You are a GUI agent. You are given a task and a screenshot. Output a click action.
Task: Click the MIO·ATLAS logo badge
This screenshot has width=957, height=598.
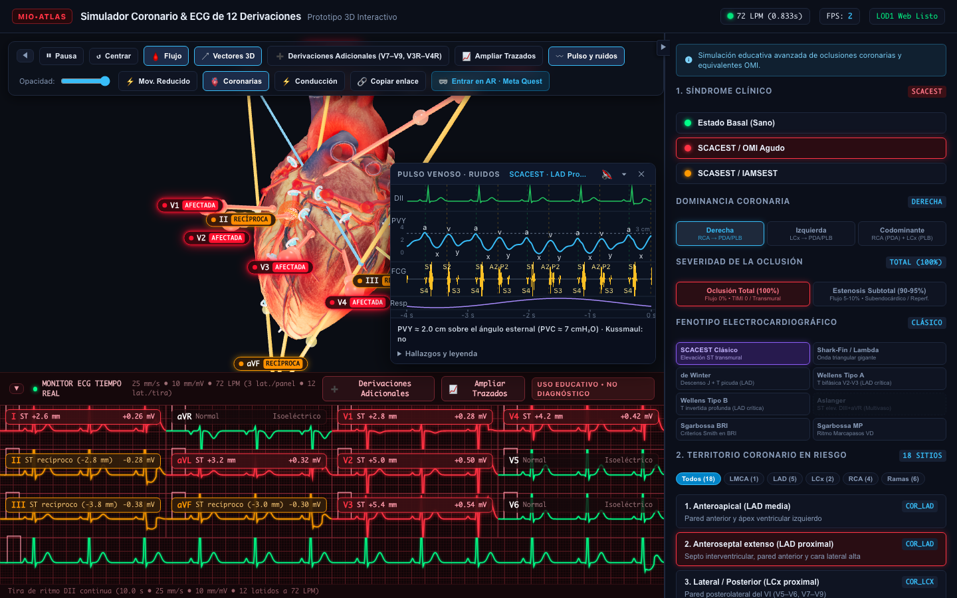pos(42,17)
